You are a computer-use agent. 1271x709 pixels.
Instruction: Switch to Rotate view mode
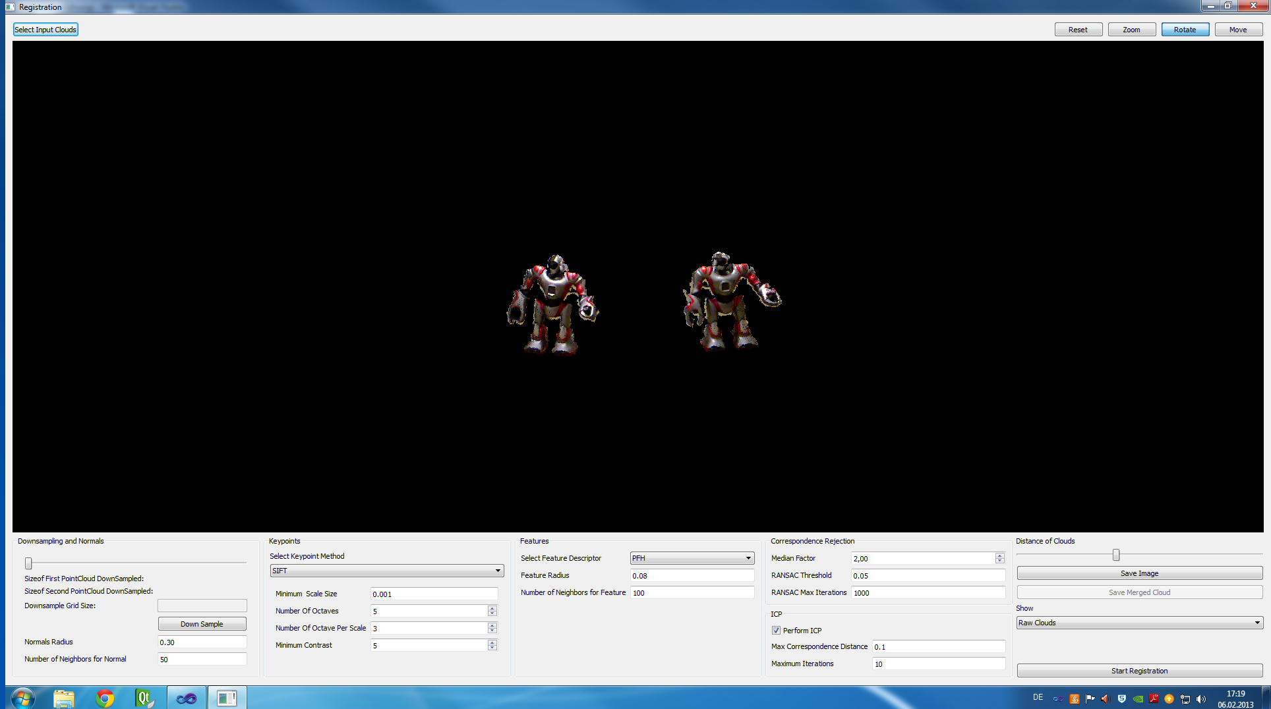point(1185,30)
